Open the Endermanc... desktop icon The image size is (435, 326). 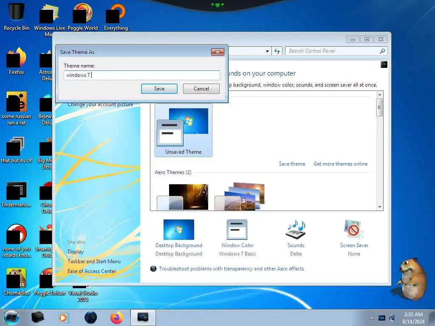click(17, 194)
